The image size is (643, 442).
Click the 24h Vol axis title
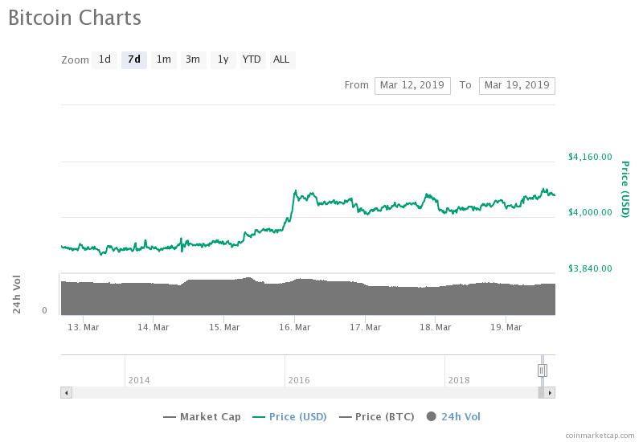click(x=17, y=294)
